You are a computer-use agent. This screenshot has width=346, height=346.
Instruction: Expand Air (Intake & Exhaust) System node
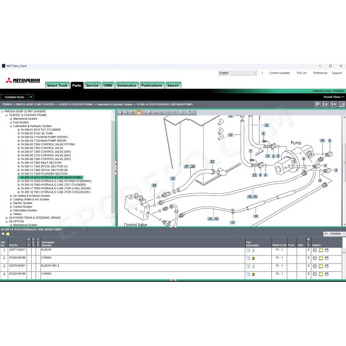pos(11,196)
